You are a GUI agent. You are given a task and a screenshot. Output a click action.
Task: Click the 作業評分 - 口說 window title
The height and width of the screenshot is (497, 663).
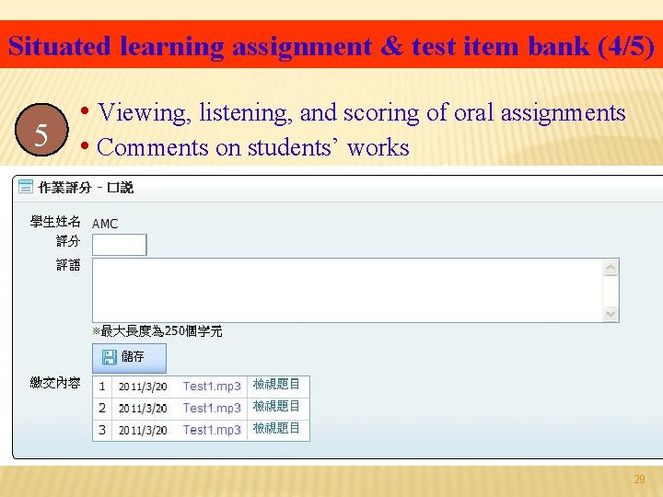86,187
